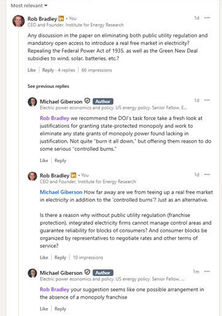
Task: Reply to Giberson's monopoly franchise comment
Action: [60, 309]
